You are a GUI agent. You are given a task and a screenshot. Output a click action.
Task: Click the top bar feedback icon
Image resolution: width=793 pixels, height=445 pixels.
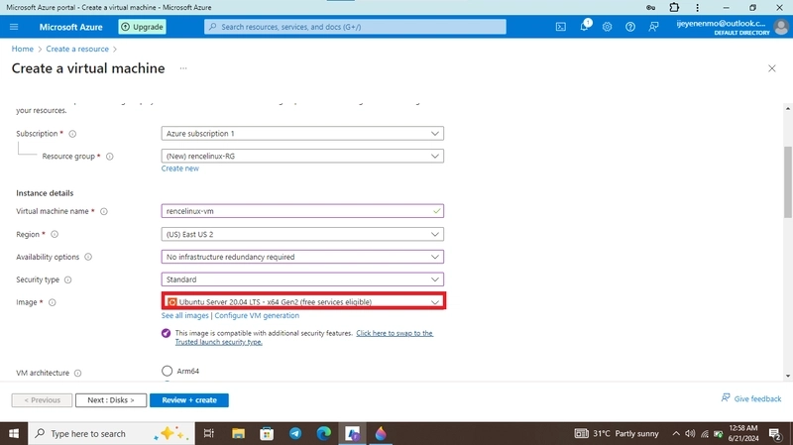(653, 27)
